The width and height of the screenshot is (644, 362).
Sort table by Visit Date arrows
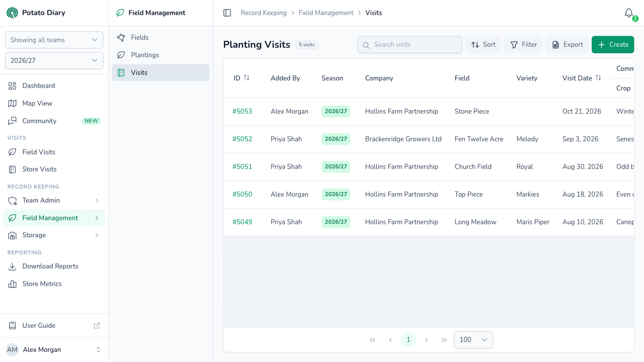[598, 78]
